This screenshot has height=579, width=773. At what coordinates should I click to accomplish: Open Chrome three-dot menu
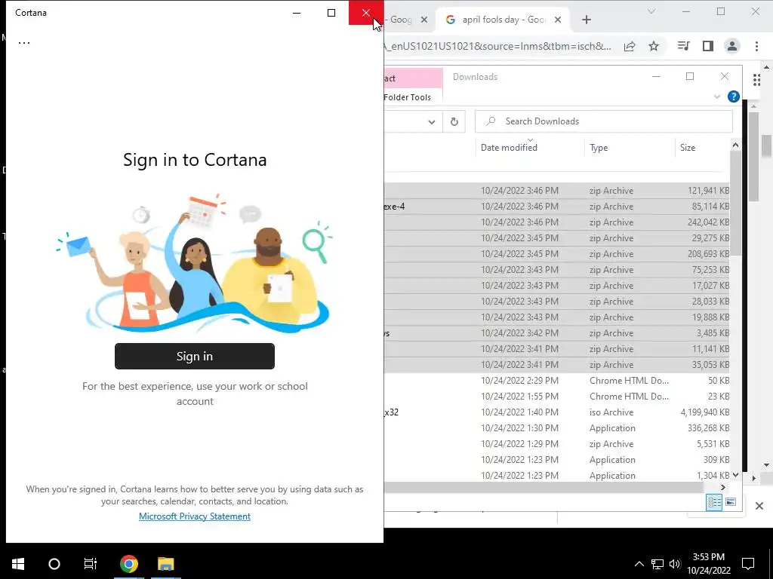click(x=756, y=46)
